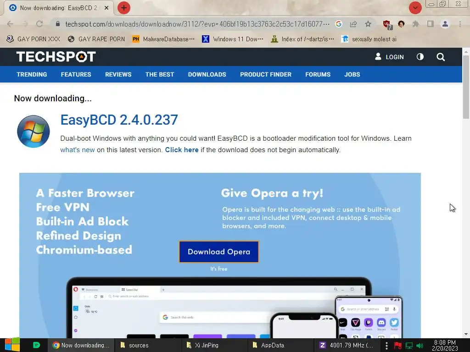Screen dimensions: 470x352
Task: Open the 8:08 PM clock
Action: point(445,346)
